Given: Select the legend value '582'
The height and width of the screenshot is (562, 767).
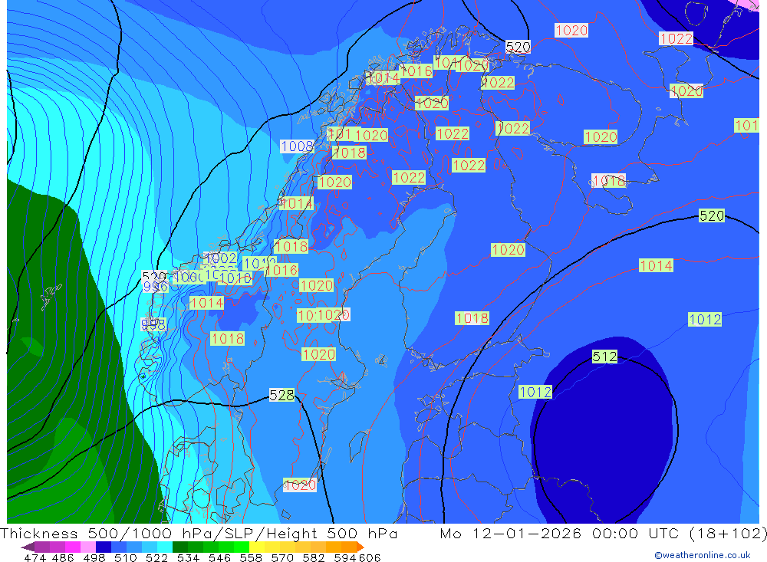Looking at the screenshot, I should (x=314, y=557).
